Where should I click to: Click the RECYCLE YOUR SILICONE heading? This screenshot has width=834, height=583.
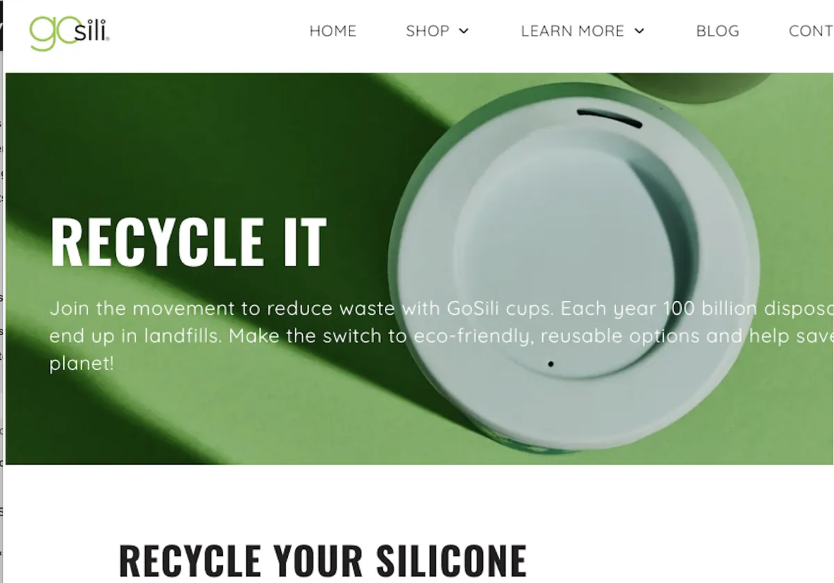coord(322,560)
